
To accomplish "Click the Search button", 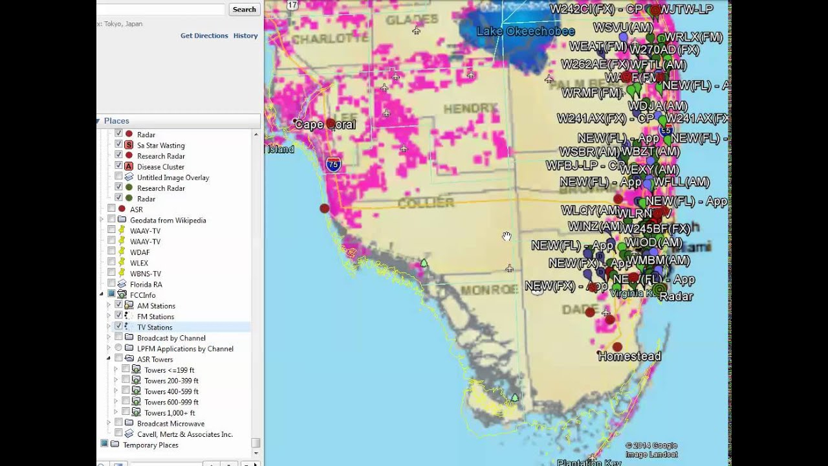I will tap(244, 9).
